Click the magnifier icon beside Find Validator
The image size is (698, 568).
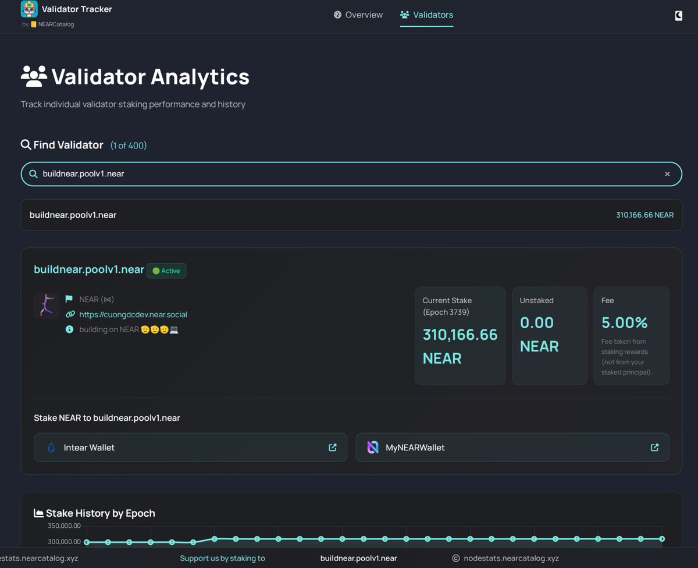[26, 144]
